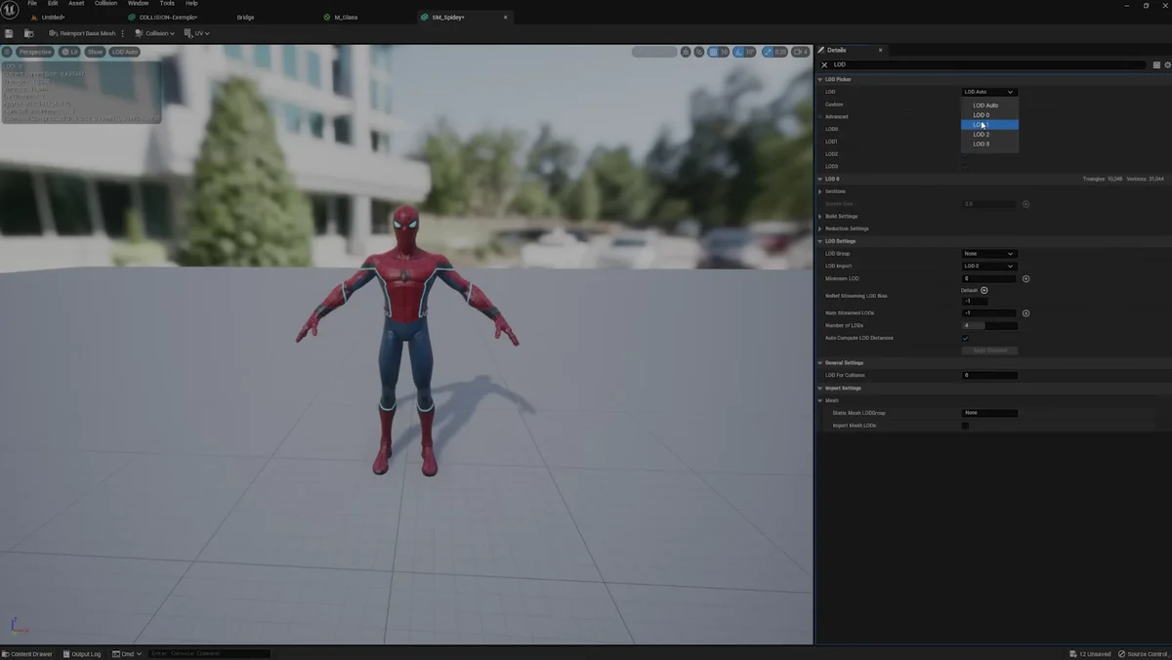Switch to the COLLISION-Exemplo tab

click(x=168, y=17)
